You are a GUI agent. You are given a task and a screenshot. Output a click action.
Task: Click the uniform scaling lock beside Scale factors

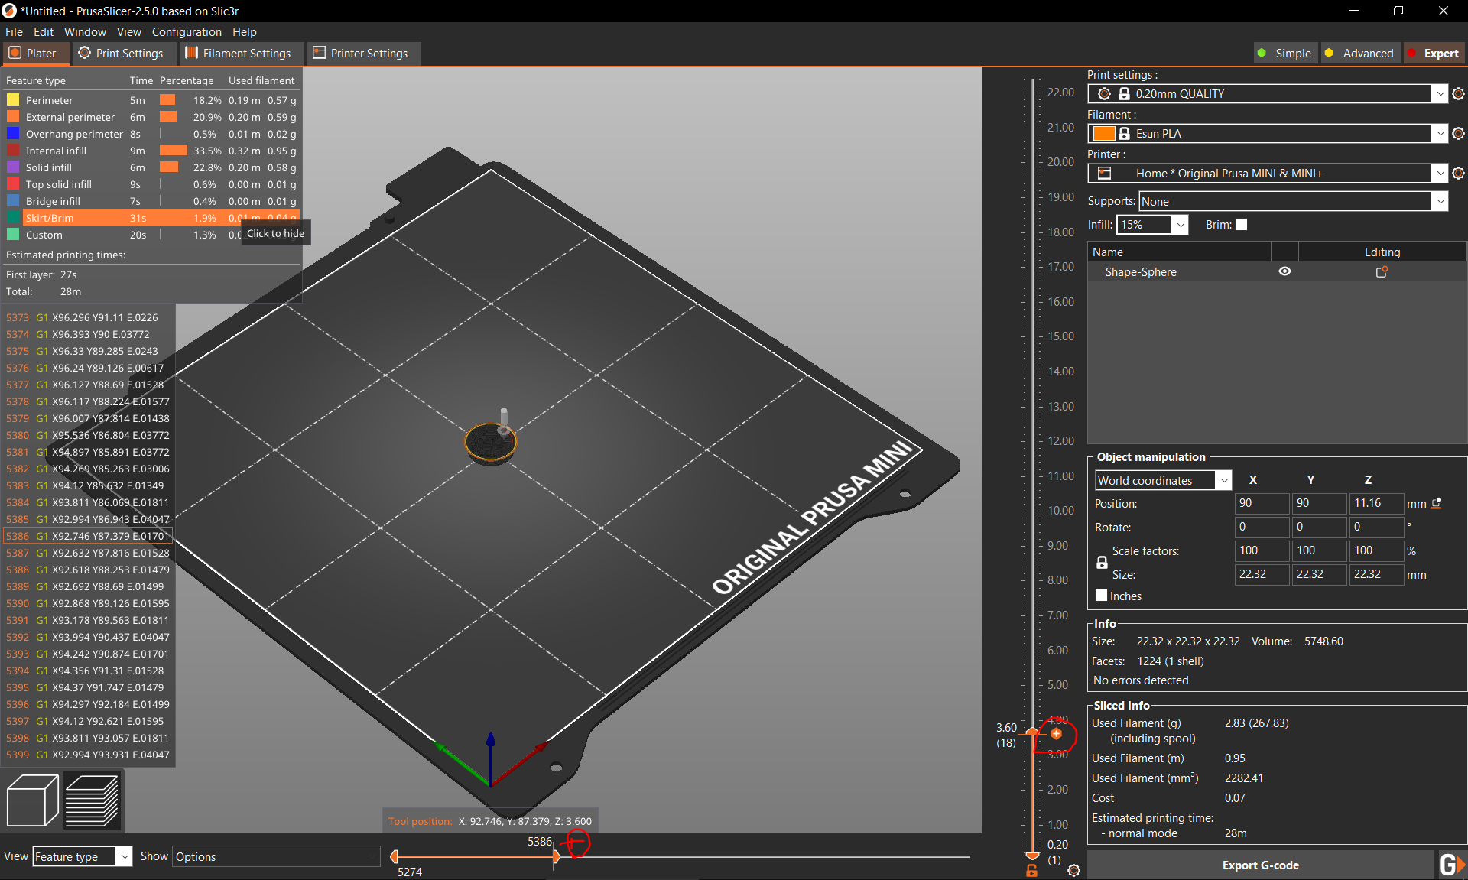(x=1102, y=561)
